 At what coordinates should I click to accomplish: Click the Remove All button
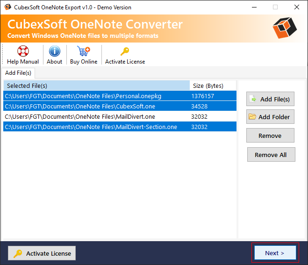(x=271, y=155)
